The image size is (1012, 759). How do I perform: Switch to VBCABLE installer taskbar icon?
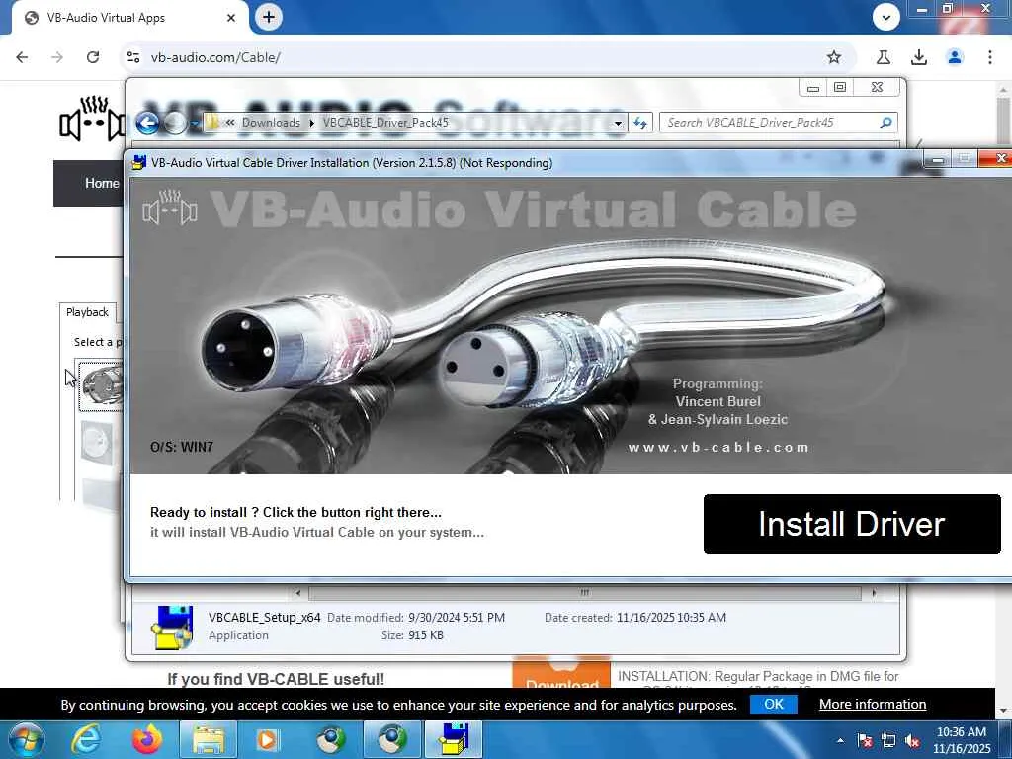pyautogui.click(x=454, y=739)
